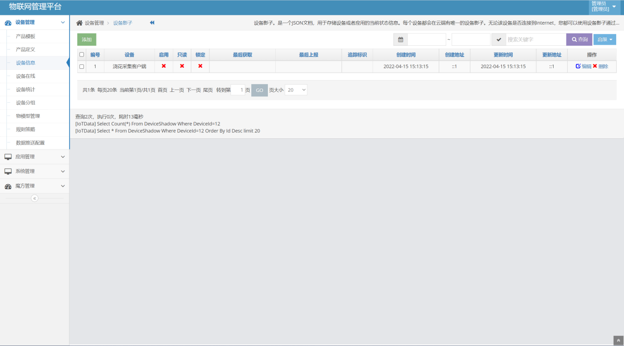Screen dimensions: 624x346
Task: Click the start date input field
Action: 427,39
